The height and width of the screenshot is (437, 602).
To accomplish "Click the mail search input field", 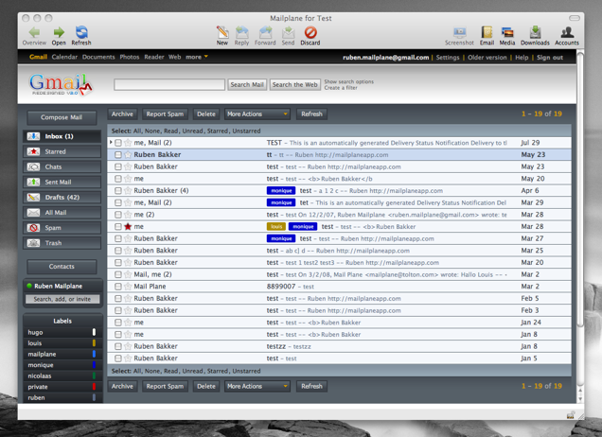I will [169, 85].
